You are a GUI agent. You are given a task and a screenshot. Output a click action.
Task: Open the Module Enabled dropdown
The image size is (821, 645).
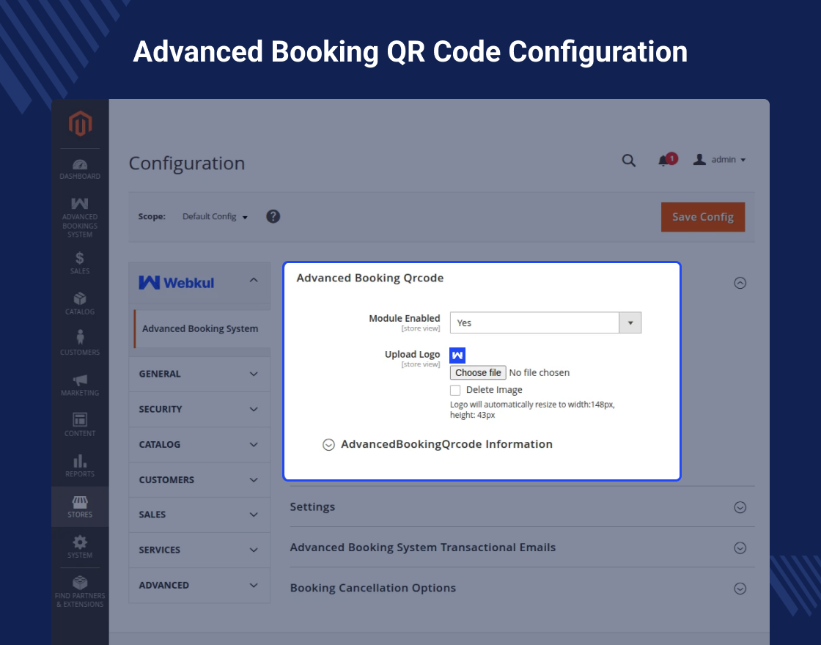pos(545,322)
